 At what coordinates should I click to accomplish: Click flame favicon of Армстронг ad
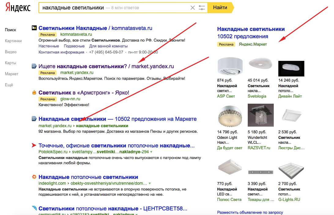(34, 92)
